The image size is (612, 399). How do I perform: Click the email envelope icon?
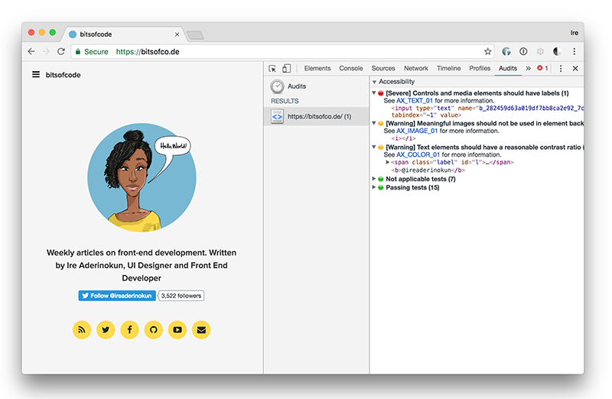click(201, 329)
